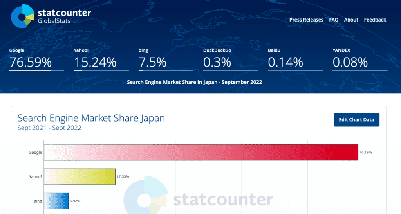The height and width of the screenshot is (214, 401).
Task: Click the statcounter pie chart logo icon
Action: (x=23, y=16)
